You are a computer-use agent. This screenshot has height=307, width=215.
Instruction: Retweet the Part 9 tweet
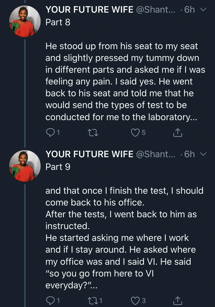(93, 300)
